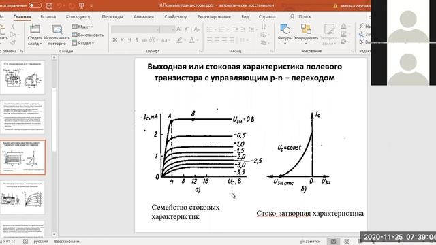The width and height of the screenshot is (436, 245).
Task: Open the Font dialog launcher
Action: click(200, 51)
